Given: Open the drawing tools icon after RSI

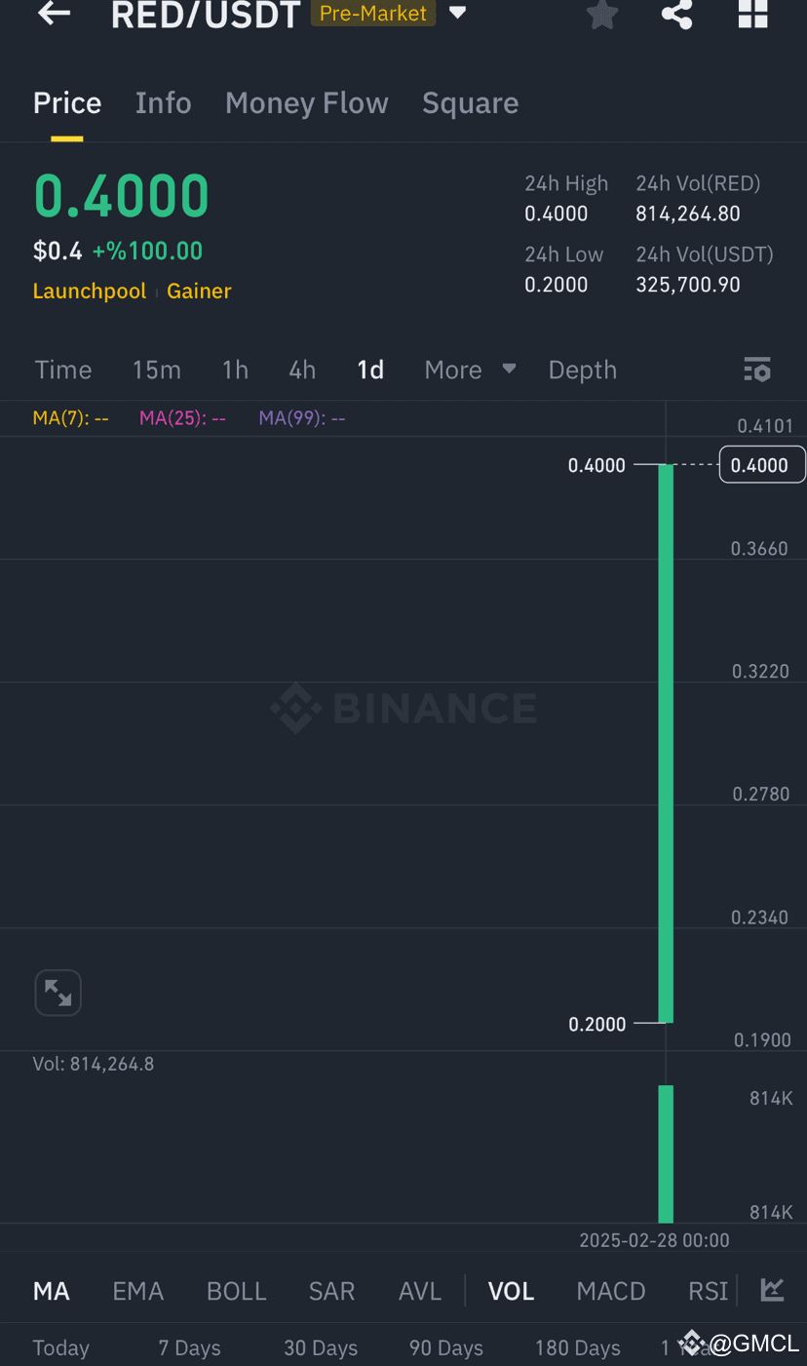Looking at the screenshot, I should 772,1290.
